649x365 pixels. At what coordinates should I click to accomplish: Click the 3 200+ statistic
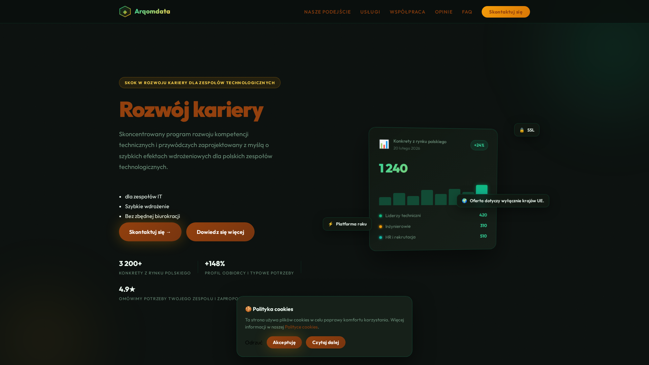130,263
